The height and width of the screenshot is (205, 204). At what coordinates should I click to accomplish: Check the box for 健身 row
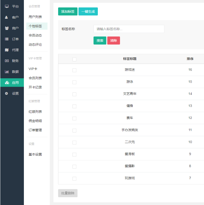[x=74, y=106]
